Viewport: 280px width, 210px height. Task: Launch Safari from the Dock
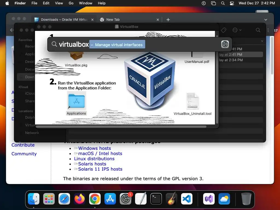click(x=64, y=199)
